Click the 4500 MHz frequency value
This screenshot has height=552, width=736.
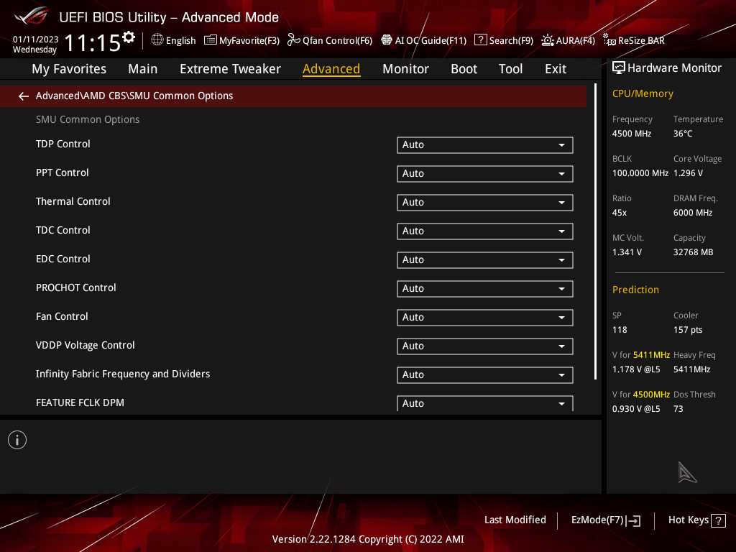(632, 134)
